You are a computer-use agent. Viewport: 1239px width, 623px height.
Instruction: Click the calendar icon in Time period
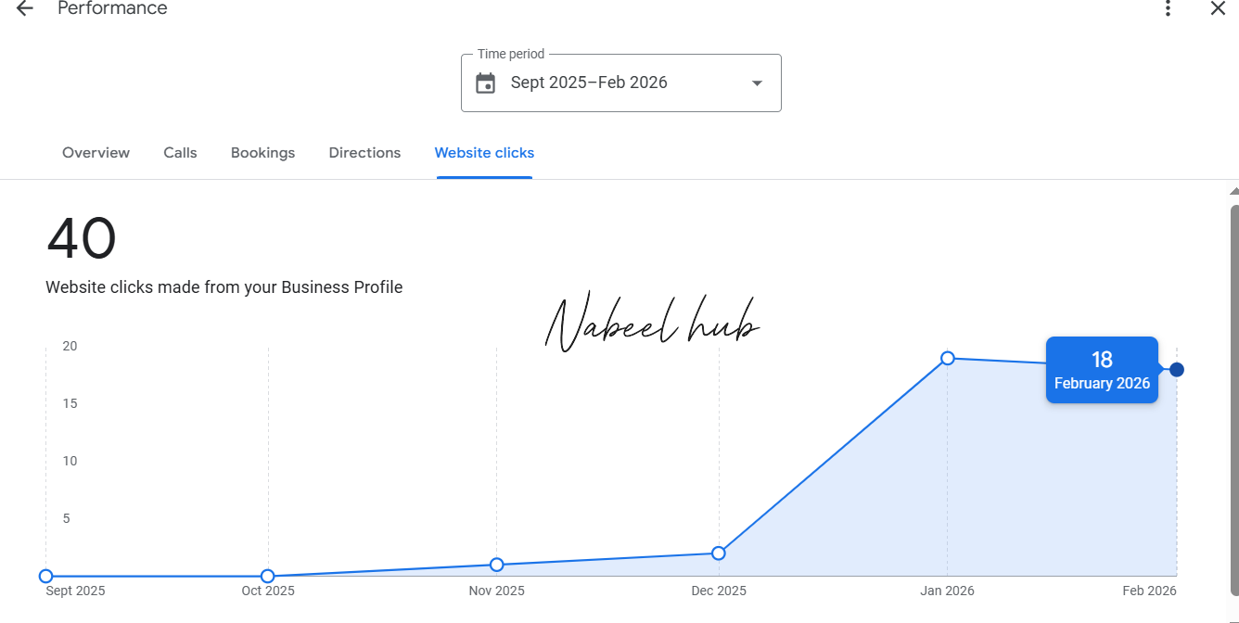pos(487,83)
